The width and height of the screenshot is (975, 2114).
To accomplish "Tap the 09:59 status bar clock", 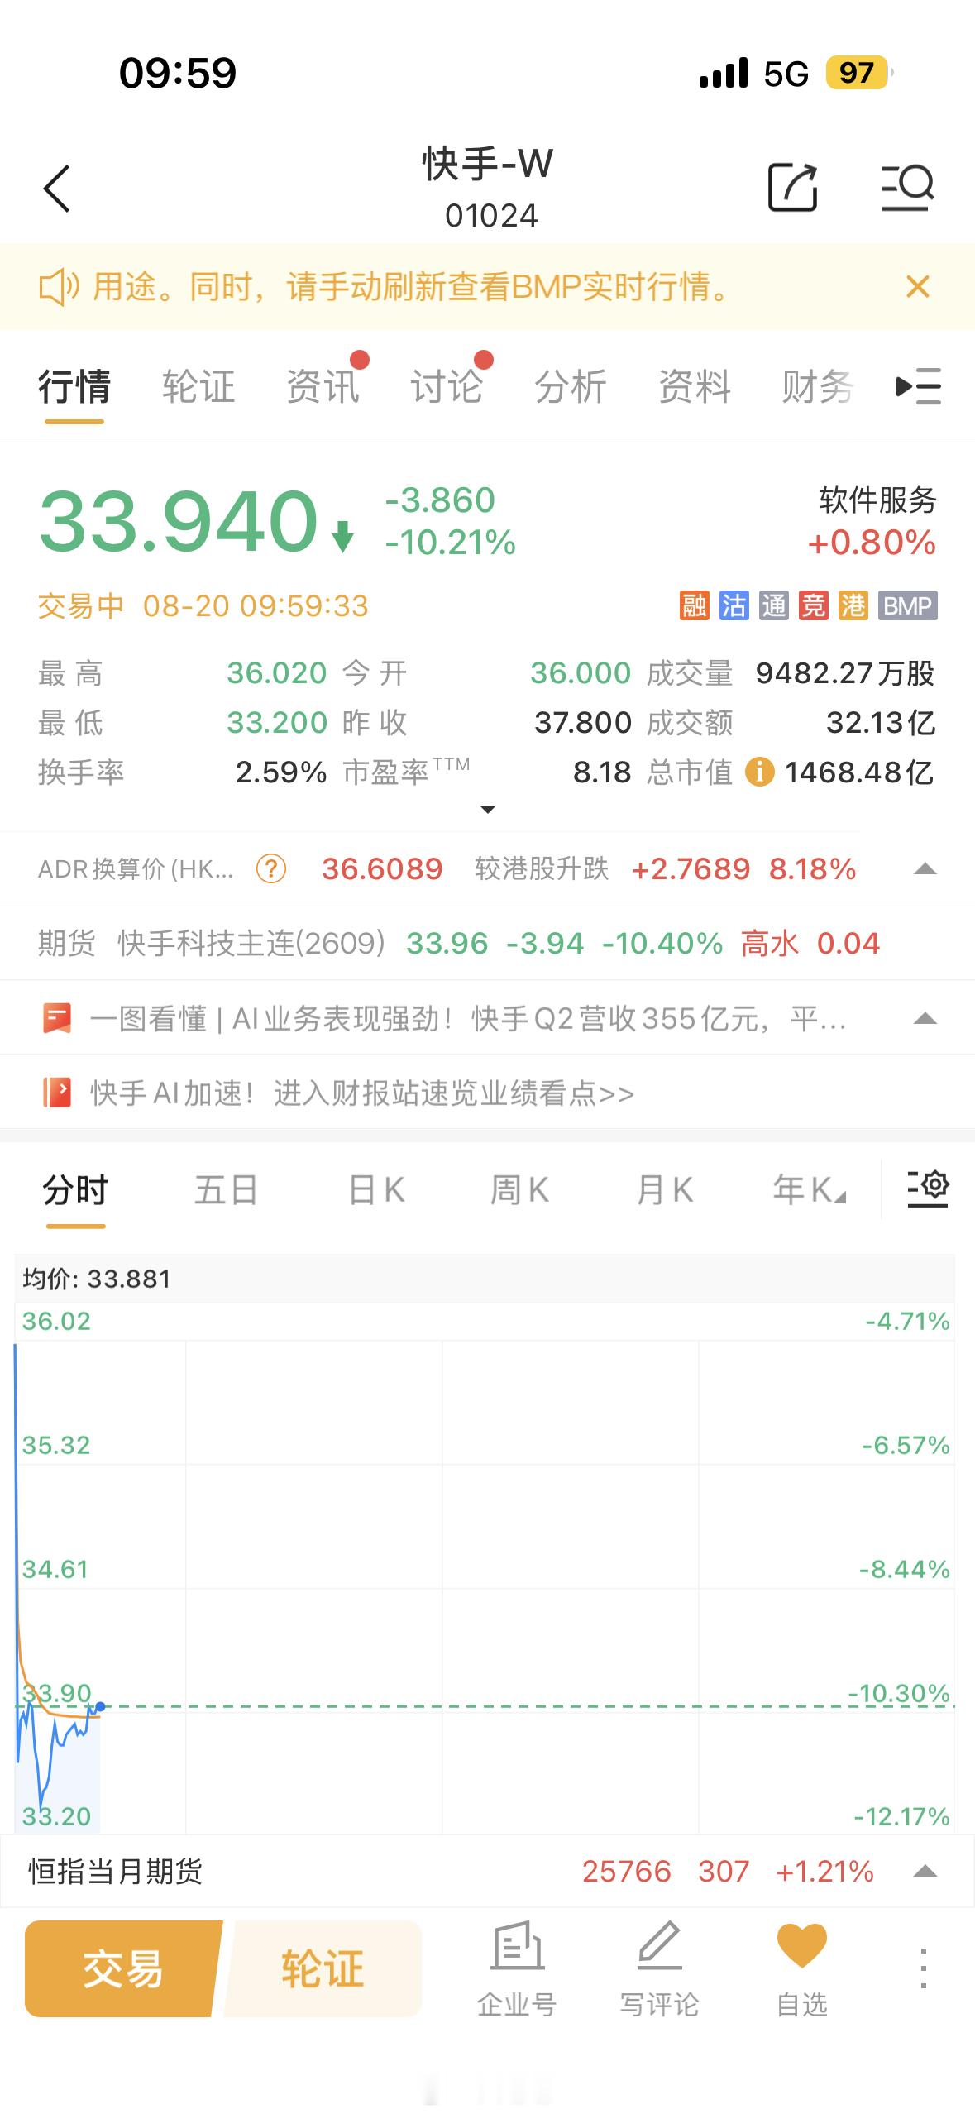I will (x=178, y=73).
